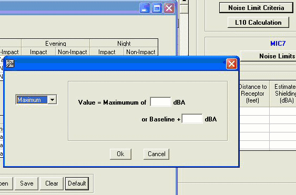The width and height of the screenshot is (296, 195).
Task: Click the Night column header
Action: pyautogui.click(x=124, y=44)
